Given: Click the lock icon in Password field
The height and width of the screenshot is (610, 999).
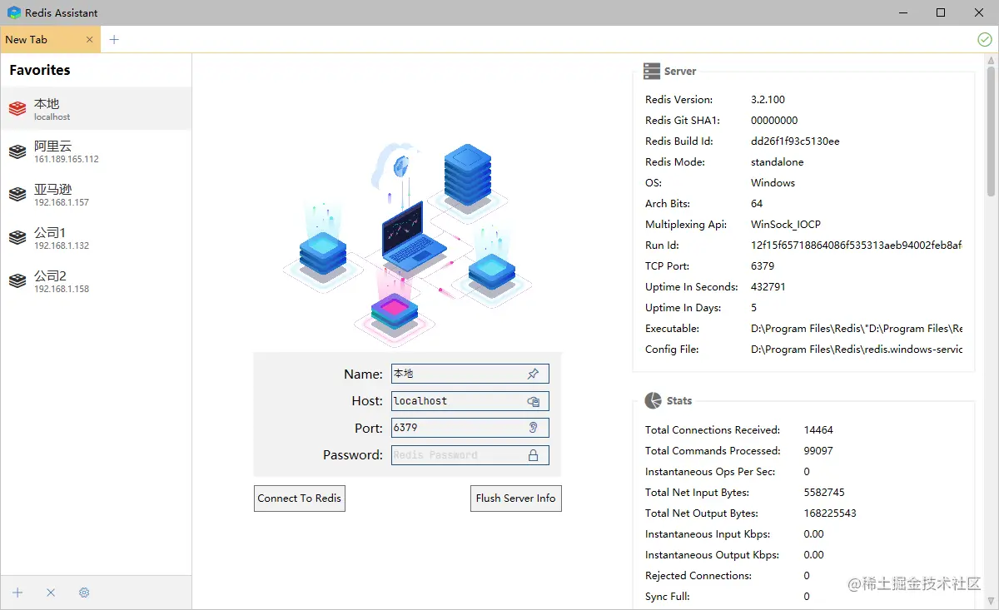Looking at the screenshot, I should 534,455.
